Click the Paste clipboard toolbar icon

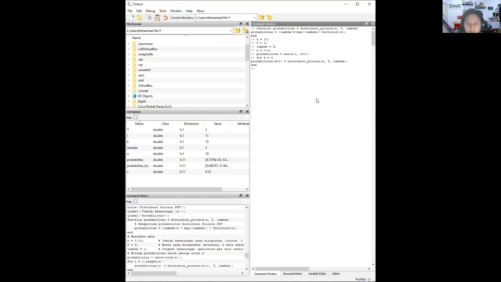[157, 18]
